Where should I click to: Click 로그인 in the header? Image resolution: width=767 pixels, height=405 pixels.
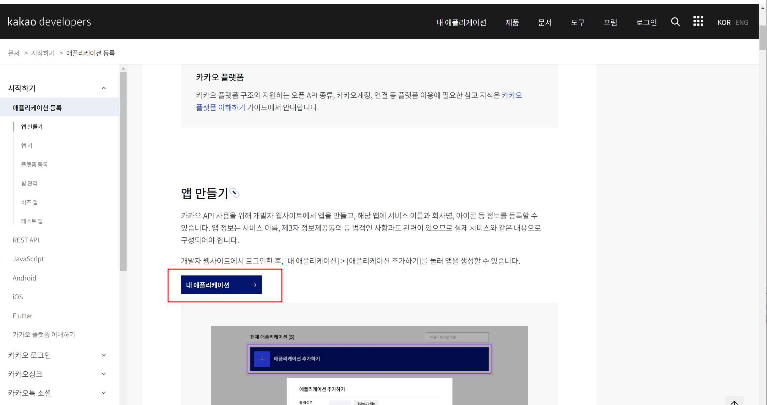click(646, 22)
